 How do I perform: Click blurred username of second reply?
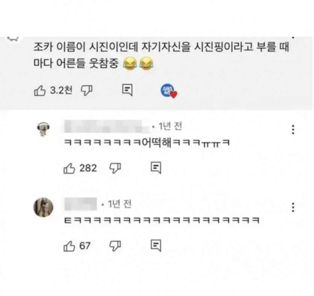click(x=80, y=204)
